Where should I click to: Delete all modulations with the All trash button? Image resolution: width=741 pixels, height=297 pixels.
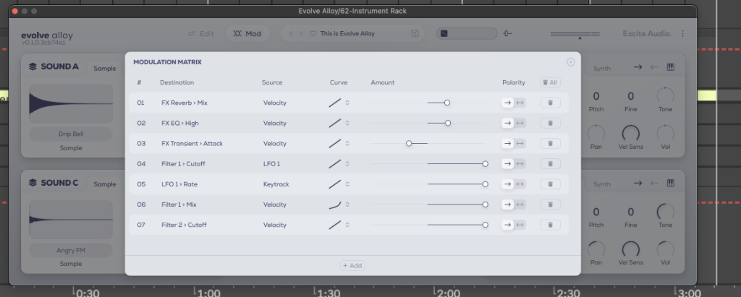(550, 82)
